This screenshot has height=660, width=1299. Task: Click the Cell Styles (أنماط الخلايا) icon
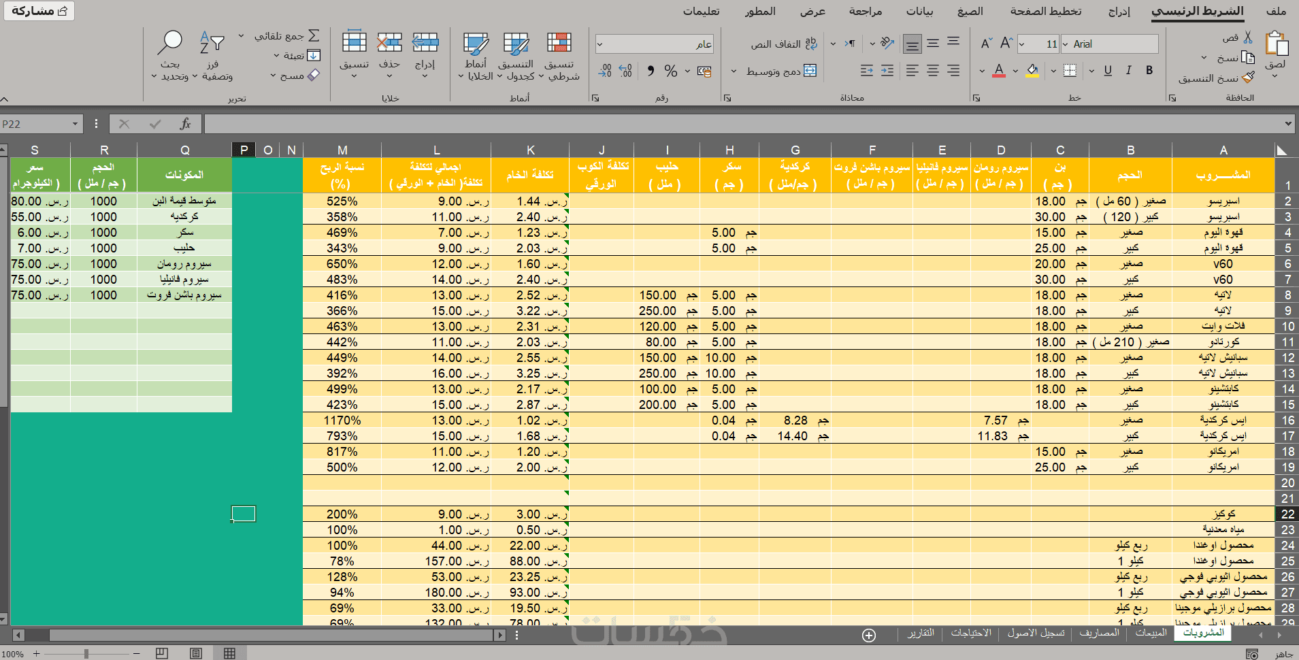476,44
